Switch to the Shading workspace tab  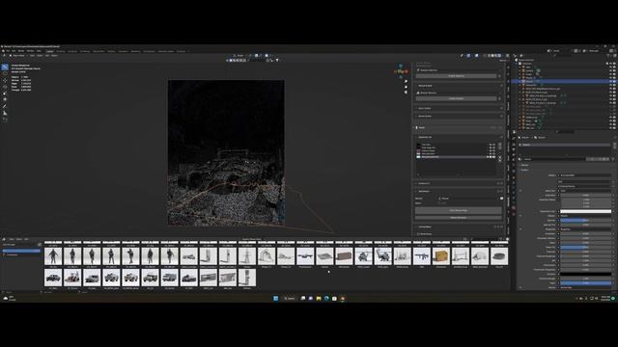[111, 51]
